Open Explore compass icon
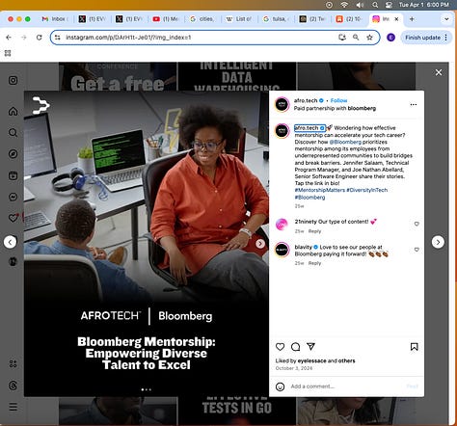Image resolution: width=457 pixels, height=426 pixels. pos(13,154)
